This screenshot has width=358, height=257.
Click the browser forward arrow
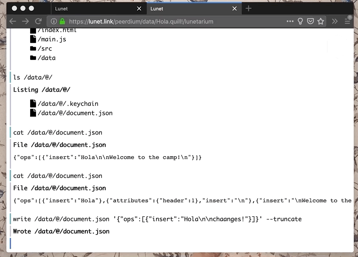(25, 21)
